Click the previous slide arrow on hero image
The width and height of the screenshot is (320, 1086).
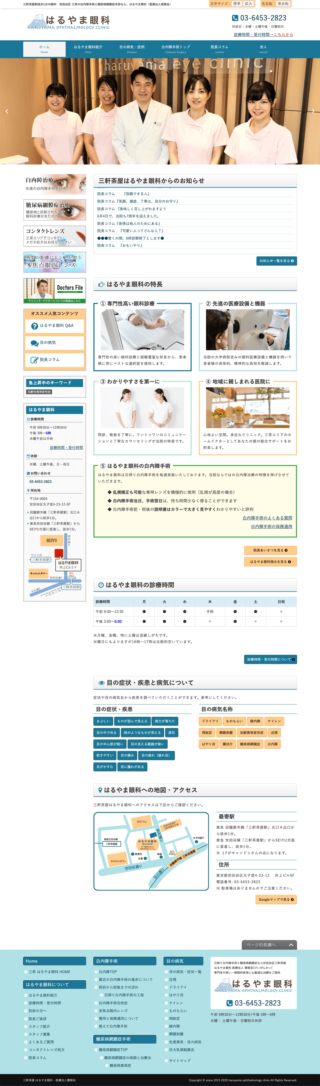[7, 111]
